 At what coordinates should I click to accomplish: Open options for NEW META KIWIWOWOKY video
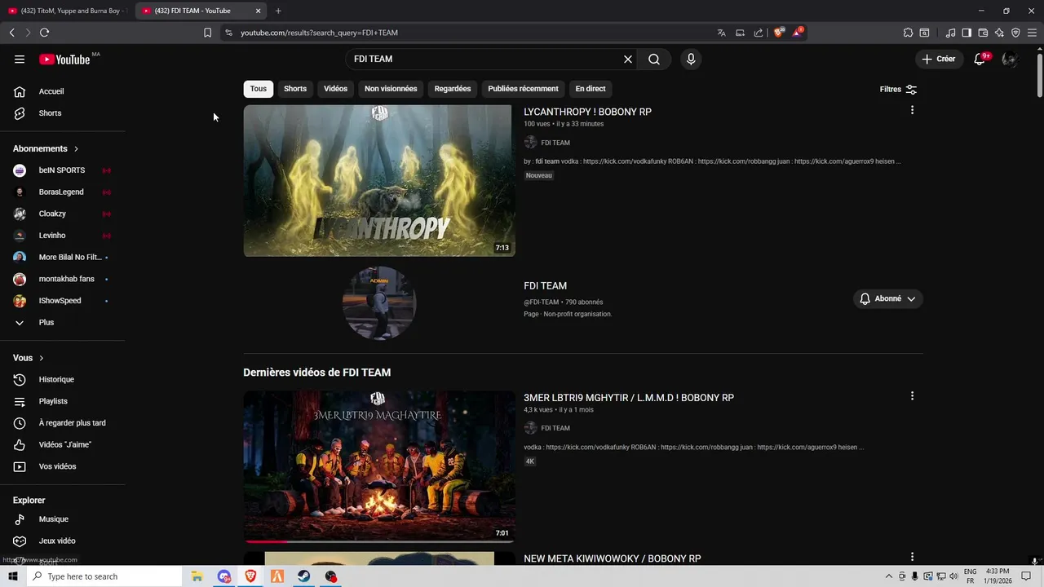[x=912, y=557]
